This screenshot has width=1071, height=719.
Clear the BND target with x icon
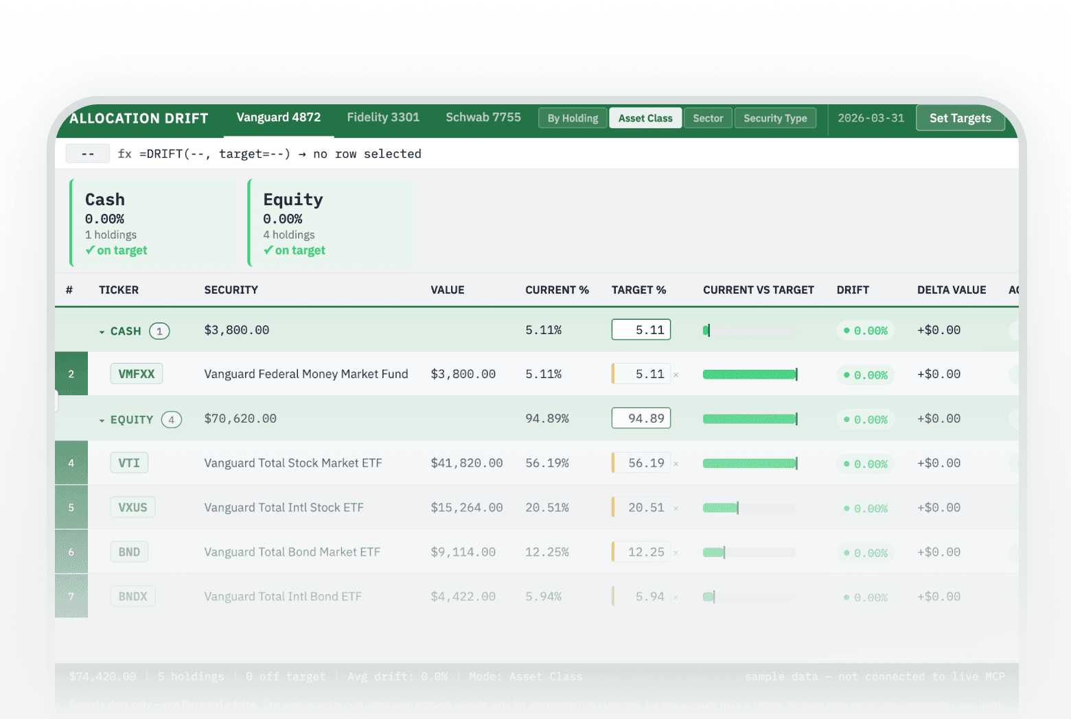coord(676,552)
